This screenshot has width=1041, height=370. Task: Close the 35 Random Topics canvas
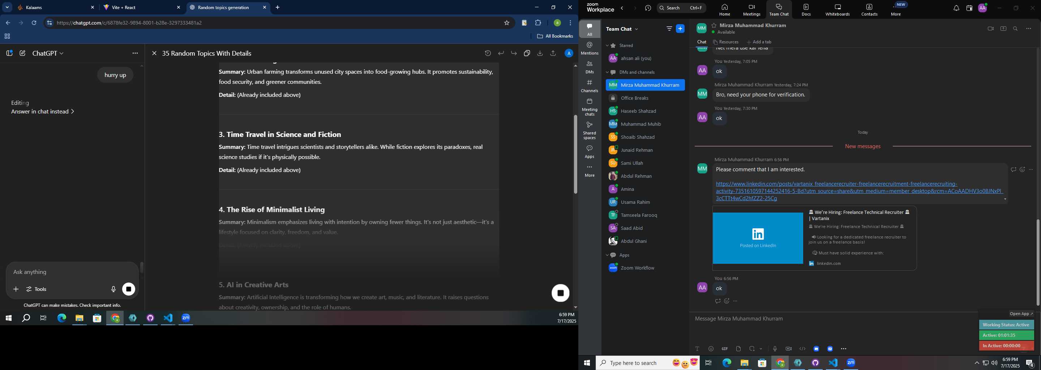coord(154,53)
